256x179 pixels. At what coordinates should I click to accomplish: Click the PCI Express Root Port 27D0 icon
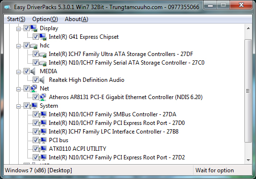coord(43,123)
